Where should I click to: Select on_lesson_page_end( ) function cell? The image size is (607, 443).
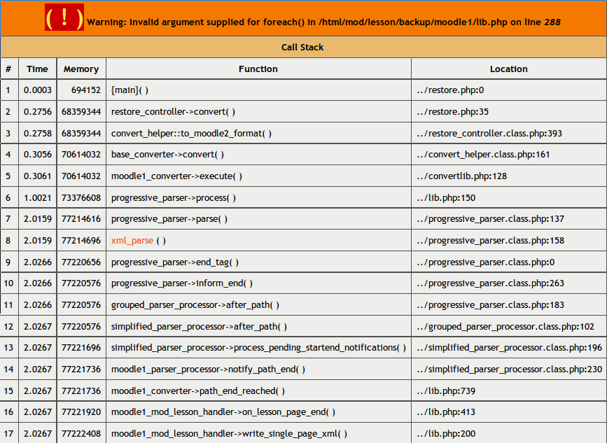(x=258, y=412)
